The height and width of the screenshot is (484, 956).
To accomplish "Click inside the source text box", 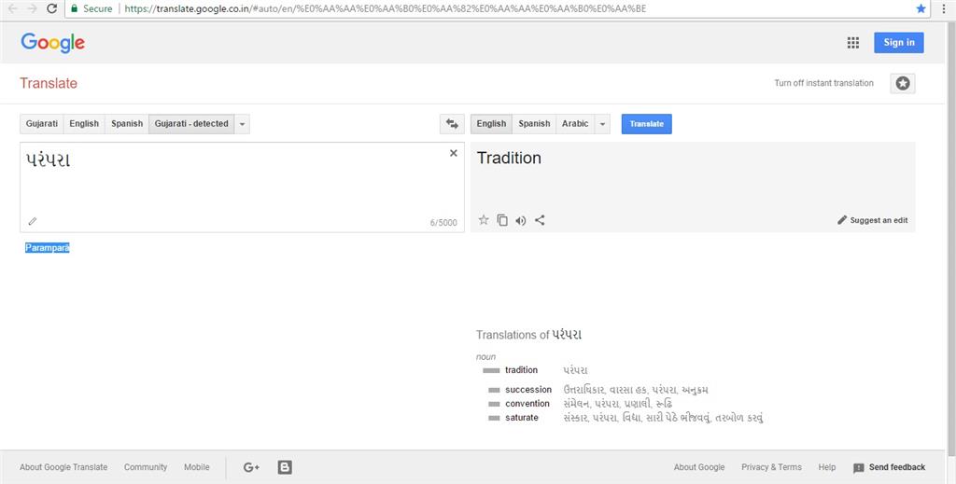I will (242, 187).
